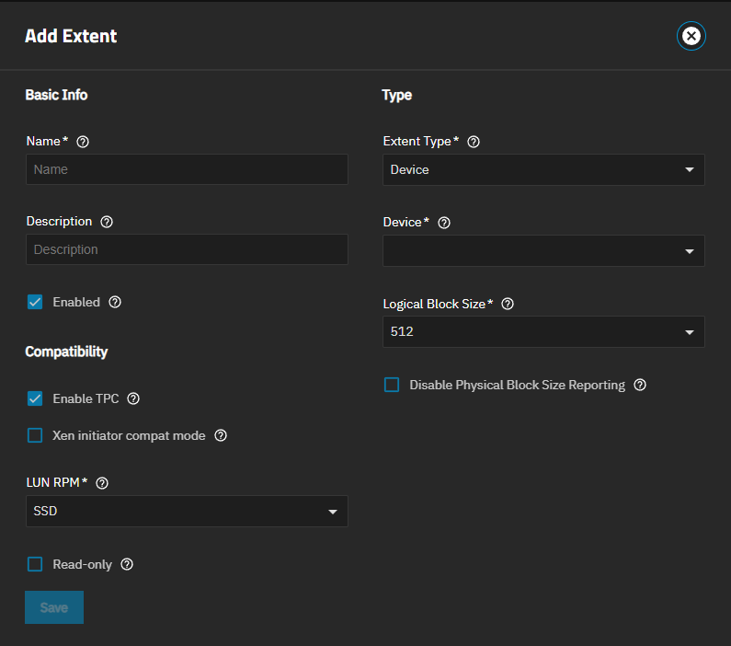Uncheck the Enabled checkbox
The height and width of the screenshot is (646, 731).
pos(35,302)
